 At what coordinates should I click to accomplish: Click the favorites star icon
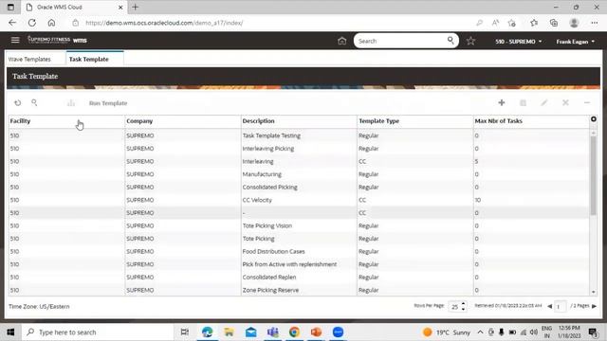click(x=470, y=41)
